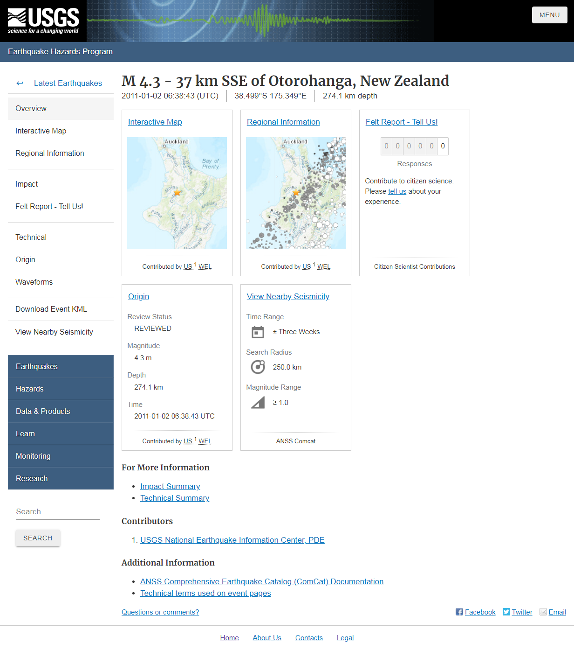Click the Legal footer link
The height and width of the screenshot is (657, 574).
345,638
